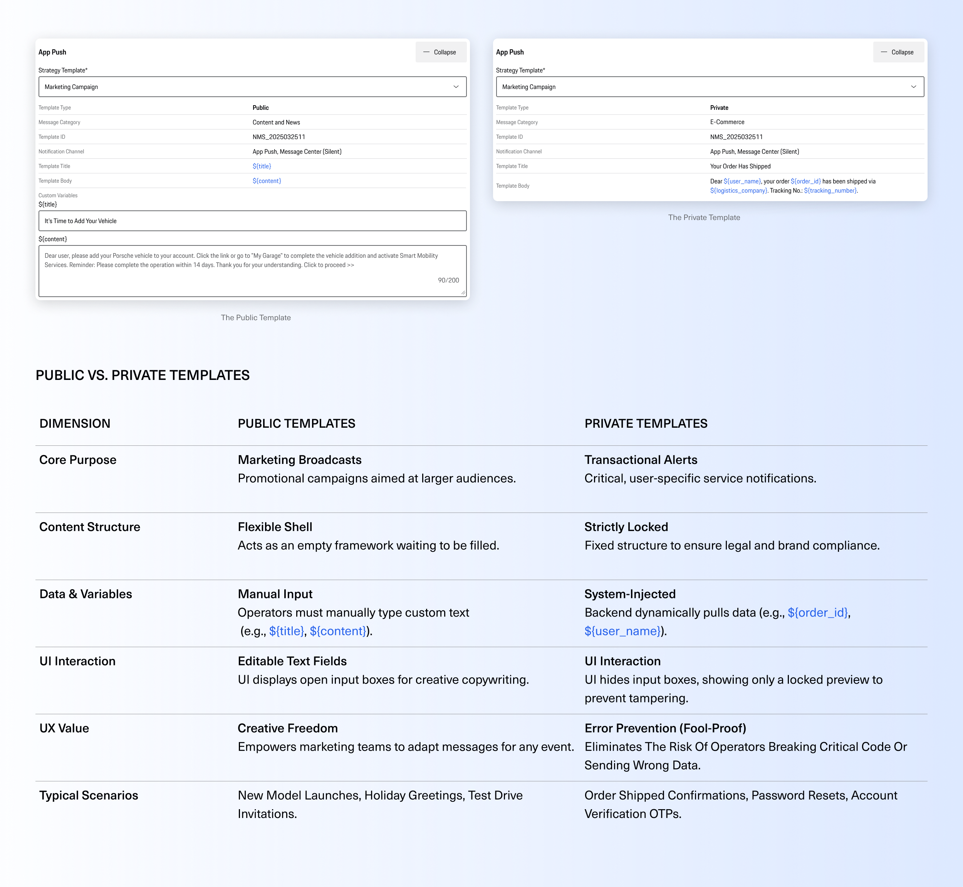Click inside the ${content} message textarea

coord(252,271)
